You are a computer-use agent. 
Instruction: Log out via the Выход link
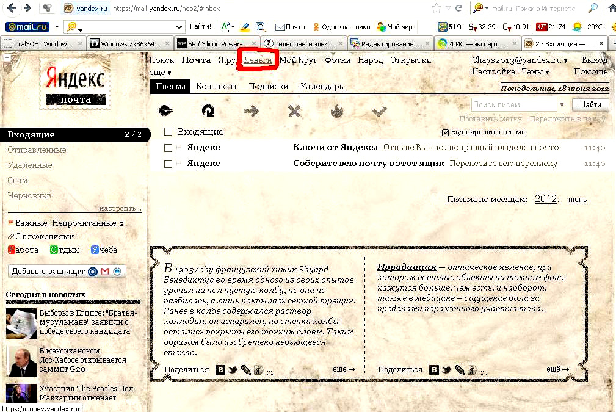click(x=595, y=60)
